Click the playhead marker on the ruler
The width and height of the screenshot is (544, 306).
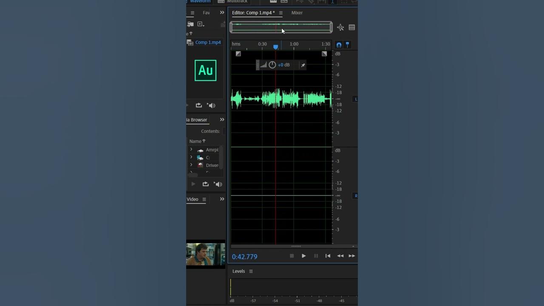pyautogui.click(x=276, y=47)
